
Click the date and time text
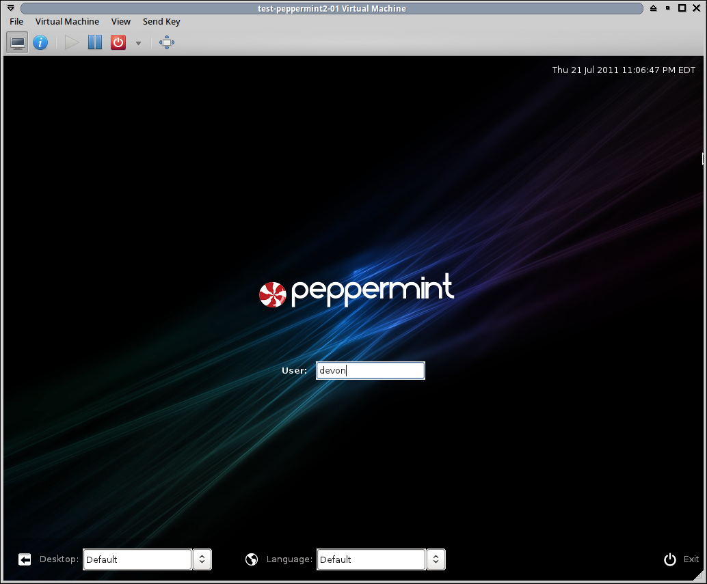click(x=624, y=70)
